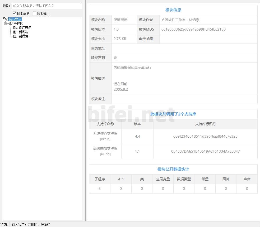Focus the search keyword input field

click(x=47, y=6)
